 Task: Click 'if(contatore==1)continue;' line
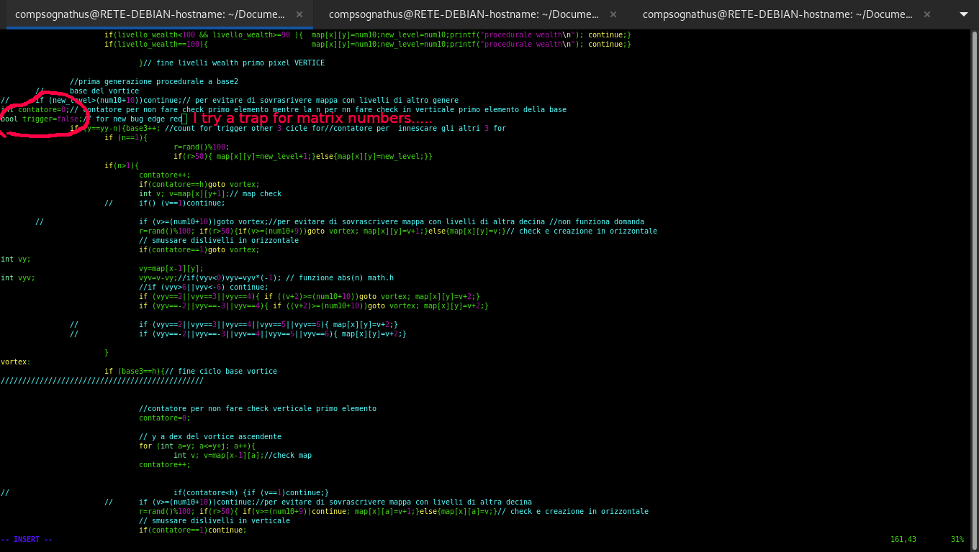tap(193, 530)
